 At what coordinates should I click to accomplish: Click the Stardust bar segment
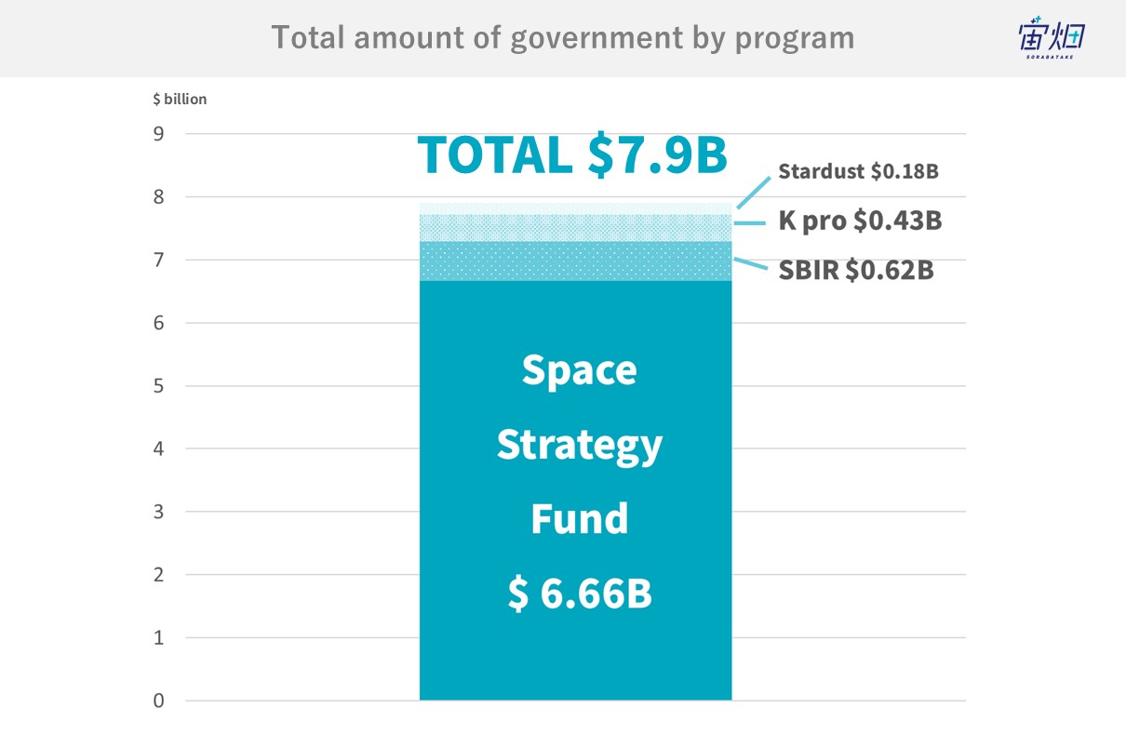pos(575,208)
